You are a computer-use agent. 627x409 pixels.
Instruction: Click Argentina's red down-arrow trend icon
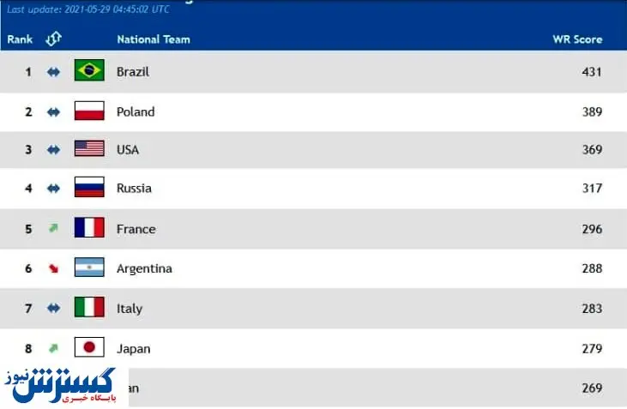click(x=53, y=268)
